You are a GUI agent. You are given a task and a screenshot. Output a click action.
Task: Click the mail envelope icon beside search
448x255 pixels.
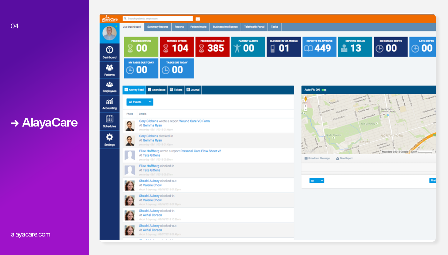point(198,19)
